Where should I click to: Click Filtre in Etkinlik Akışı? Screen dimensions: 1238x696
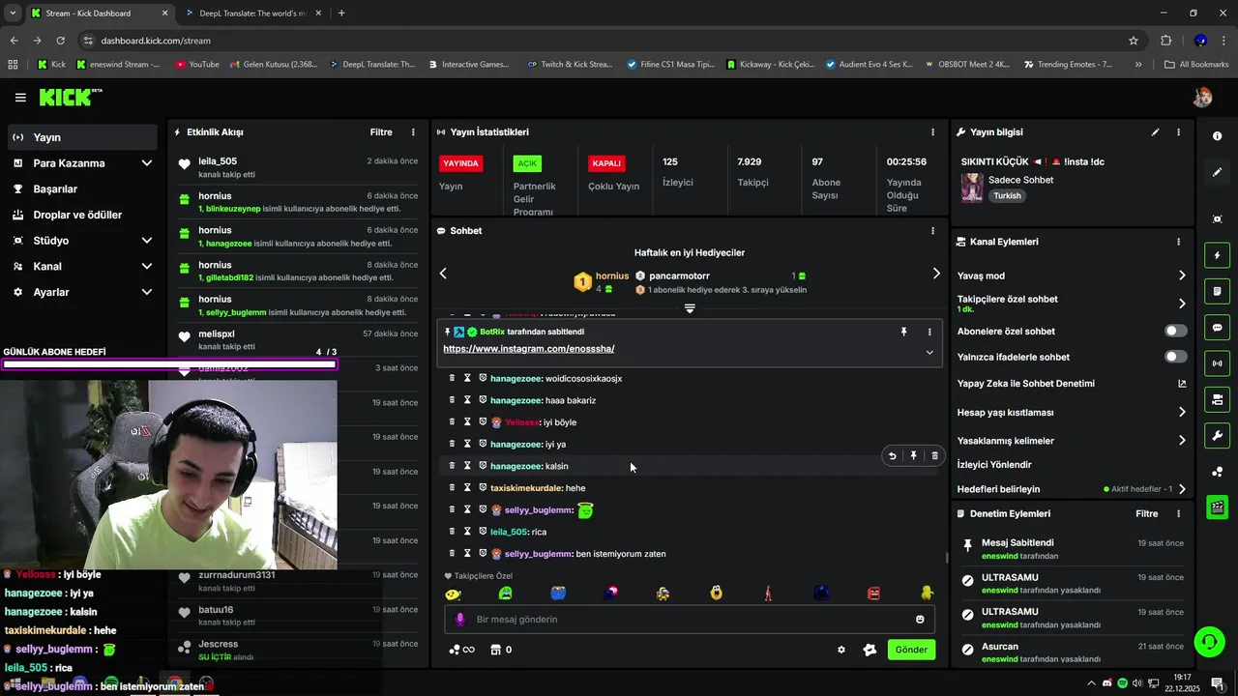point(381,132)
